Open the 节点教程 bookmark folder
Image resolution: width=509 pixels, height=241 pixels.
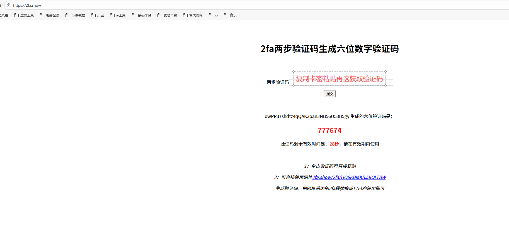75,15
